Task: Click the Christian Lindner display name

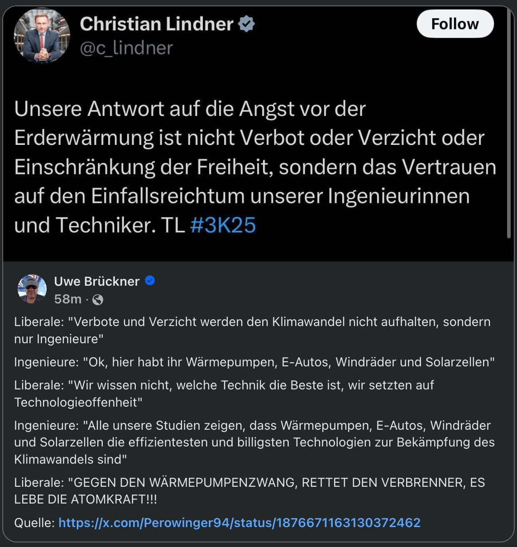Action: [x=157, y=24]
